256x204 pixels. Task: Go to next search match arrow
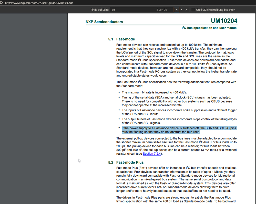(181, 10)
